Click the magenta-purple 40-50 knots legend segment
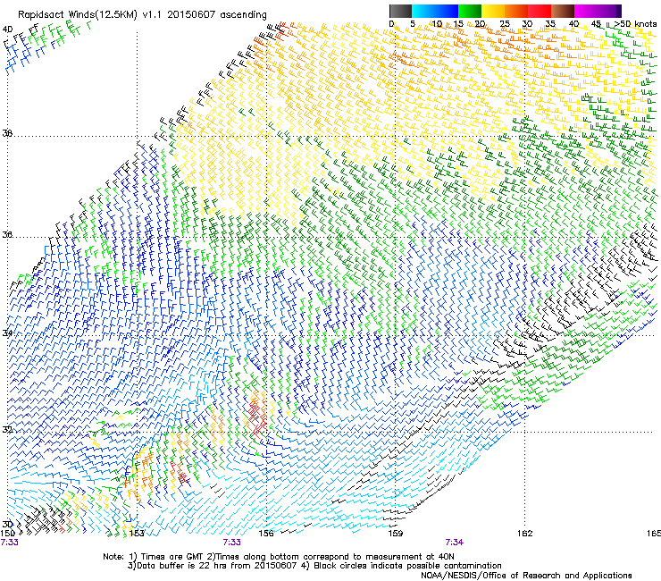The width and height of the screenshot is (661, 581). (x=598, y=11)
